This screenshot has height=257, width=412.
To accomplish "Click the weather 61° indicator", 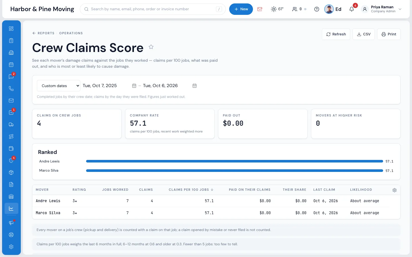I will 277,9.
